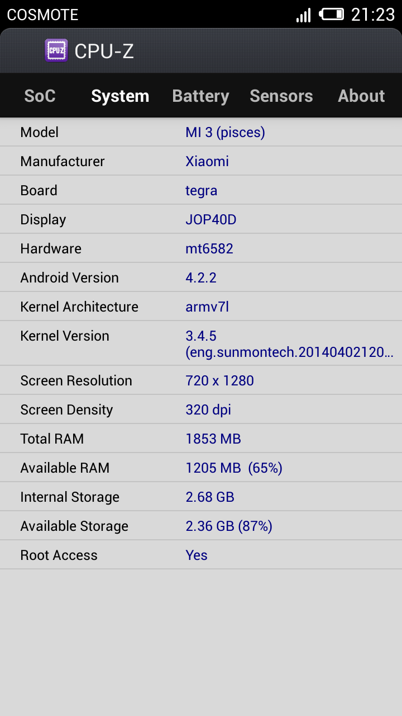Open the About tab
The image size is (402, 716).
(x=361, y=96)
